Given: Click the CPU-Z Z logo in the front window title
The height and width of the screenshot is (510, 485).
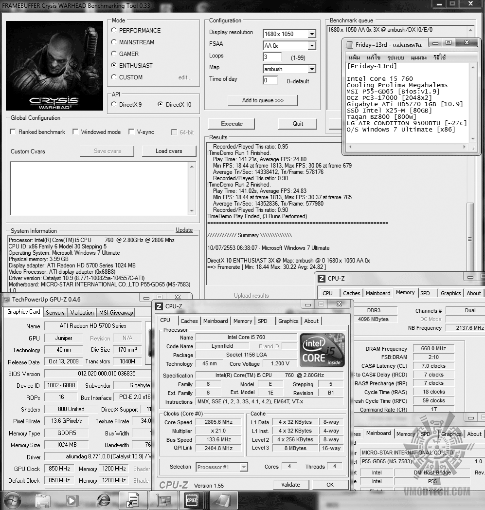Looking at the screenshot, I should [159, 306].
